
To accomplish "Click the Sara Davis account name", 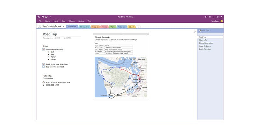I will pos(215,21).
